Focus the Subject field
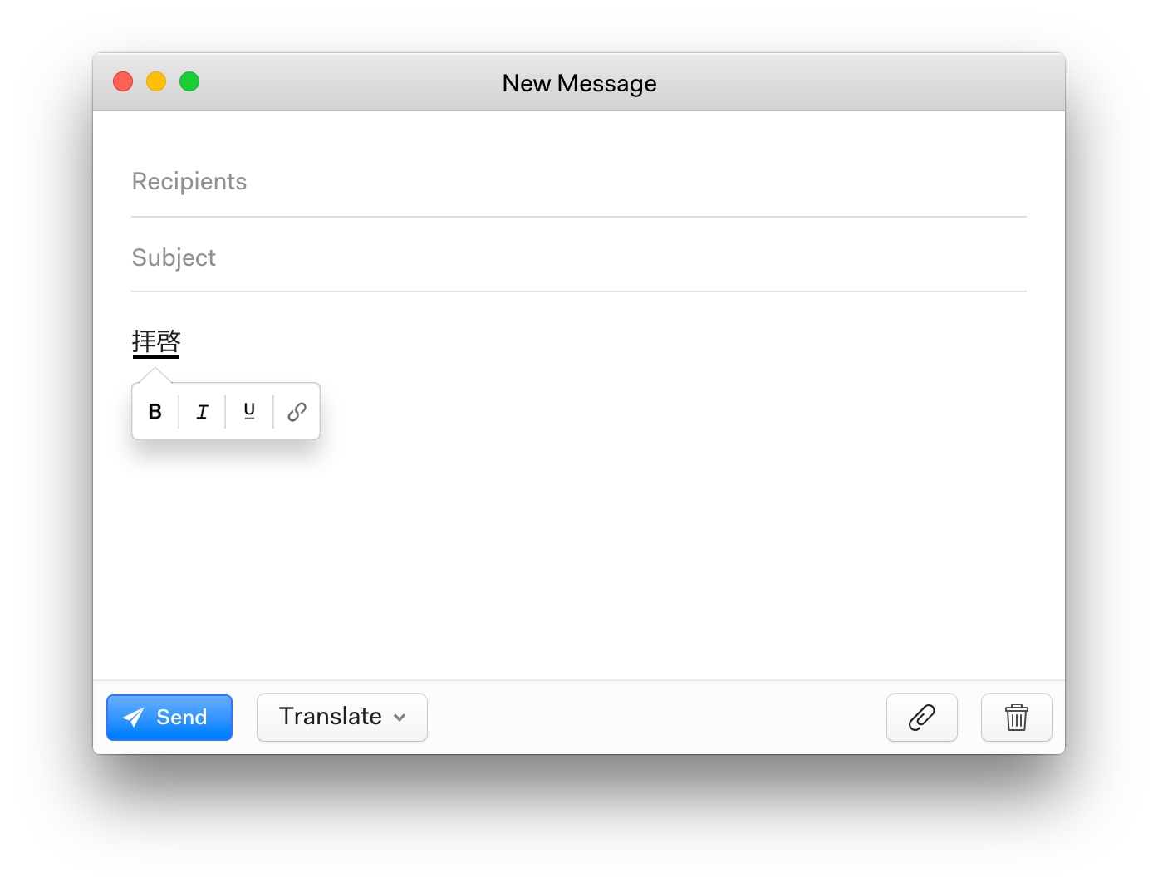 click(x=579, y=257)
